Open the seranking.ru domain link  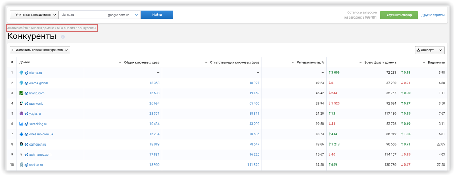point(38,124)
